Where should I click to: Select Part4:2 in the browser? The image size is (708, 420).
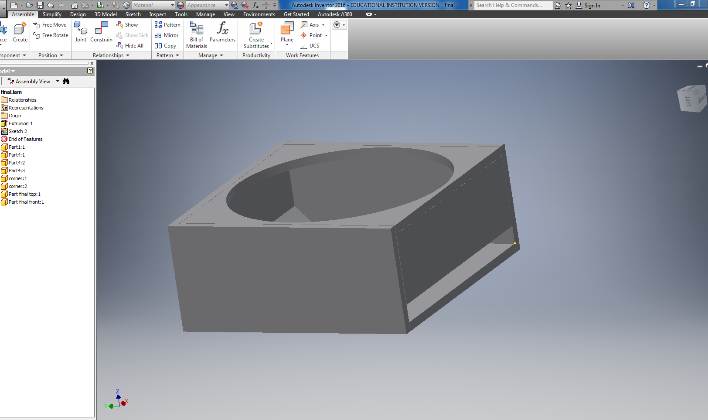(13, 163)
